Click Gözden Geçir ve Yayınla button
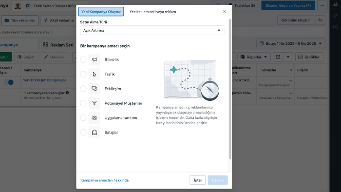Viewport: 341px width, 192px height. pos(288,5)
